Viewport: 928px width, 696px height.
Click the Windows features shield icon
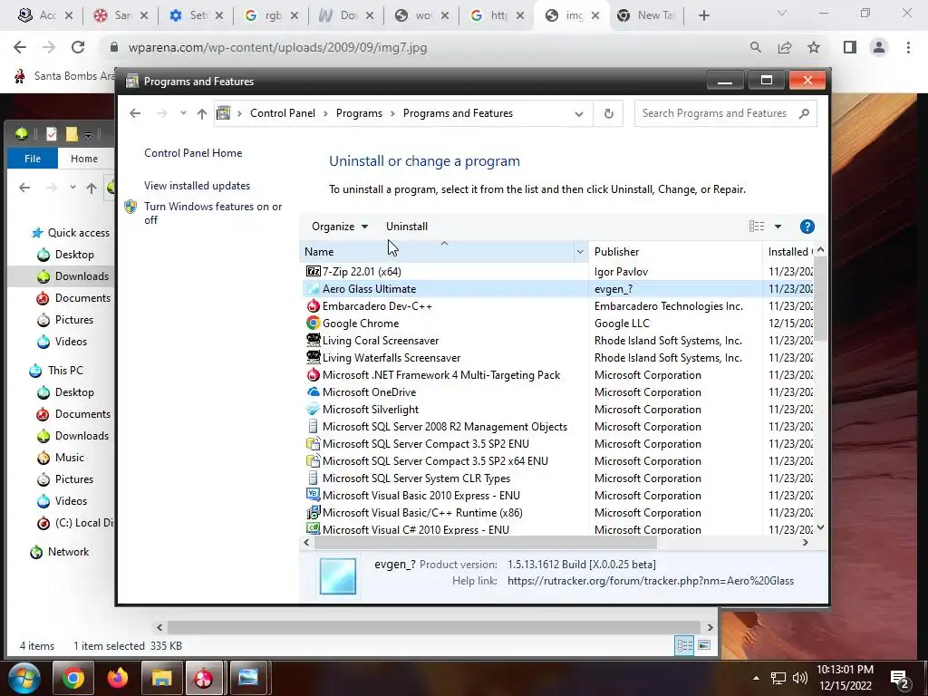[x=130, y=207]
